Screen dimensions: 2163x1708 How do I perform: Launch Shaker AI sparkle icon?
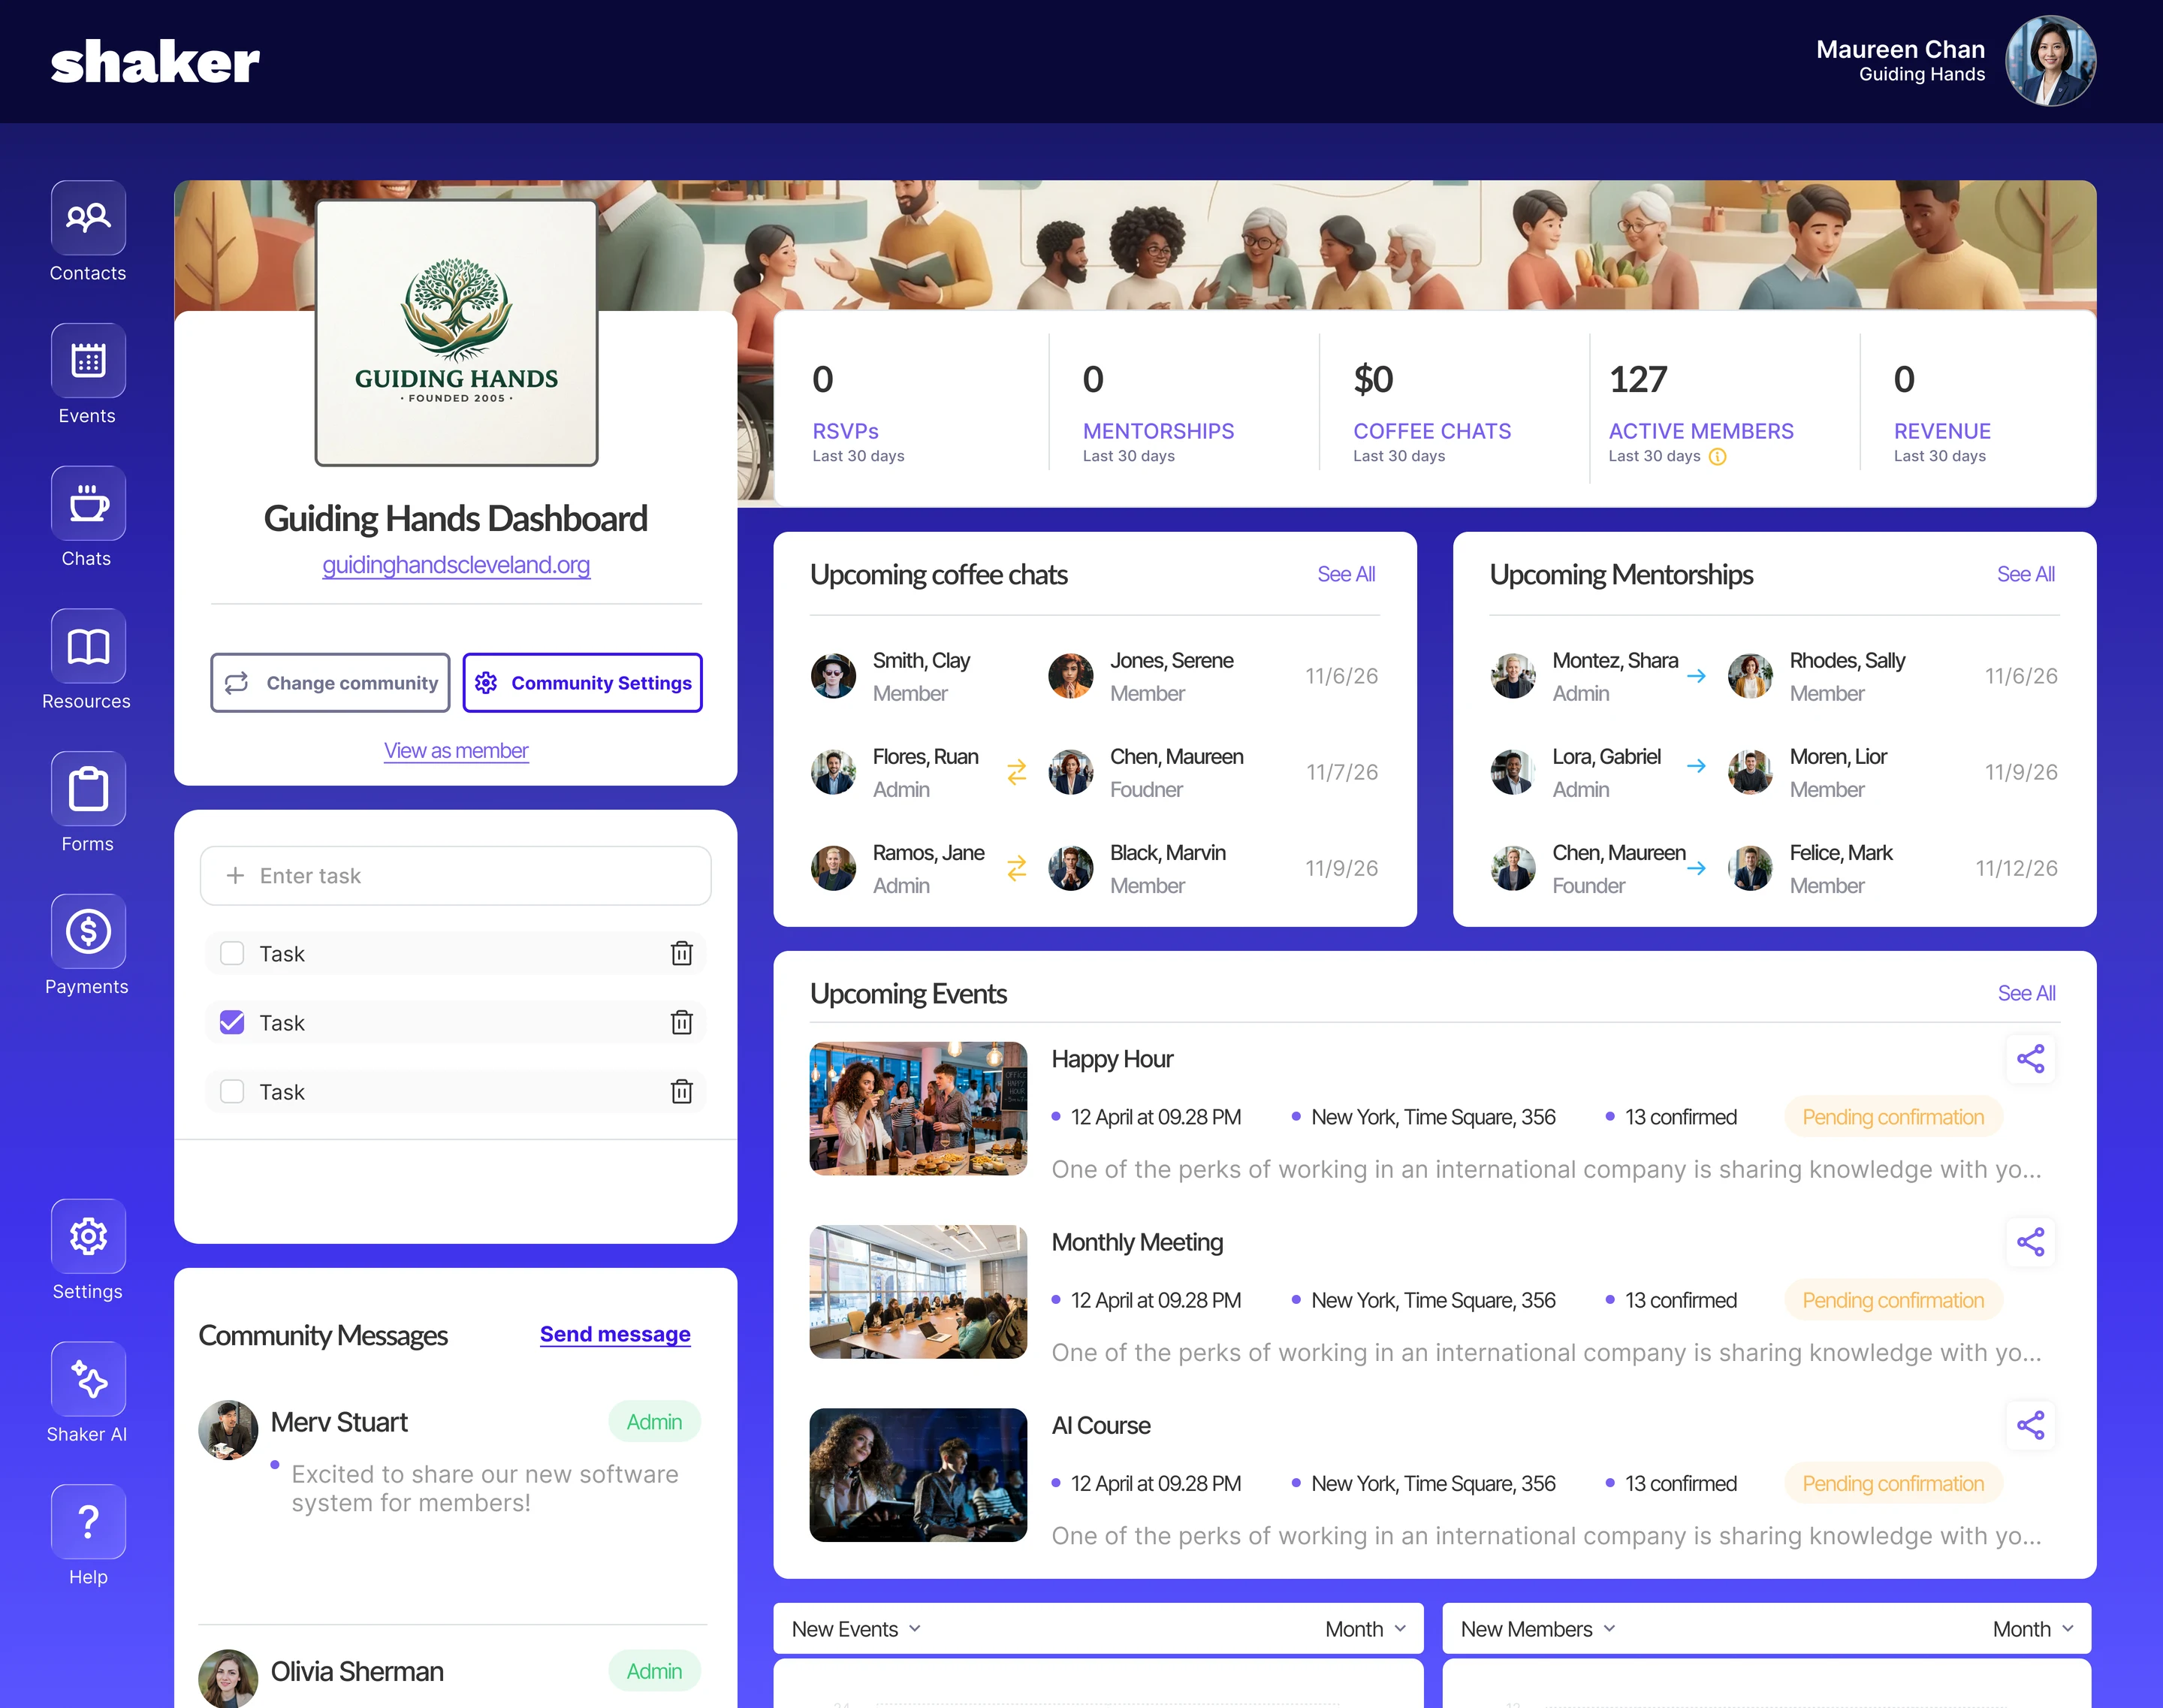click(88, 1379)
